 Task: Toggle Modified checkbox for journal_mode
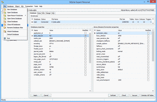click(85, 51)
